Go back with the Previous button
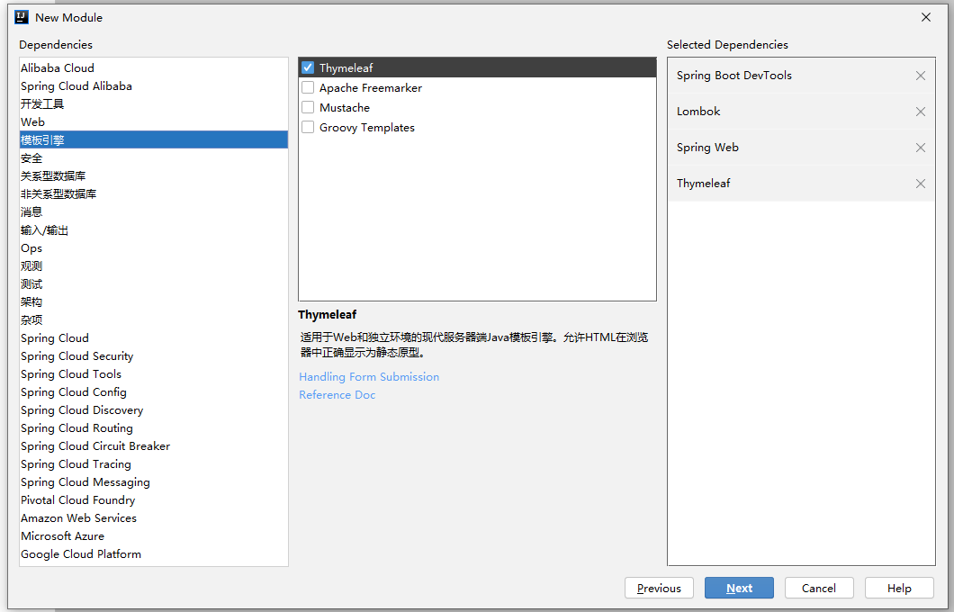 (659, 589)
